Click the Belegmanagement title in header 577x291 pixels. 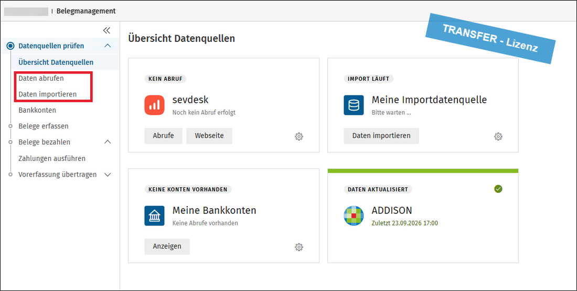(86, 11)
